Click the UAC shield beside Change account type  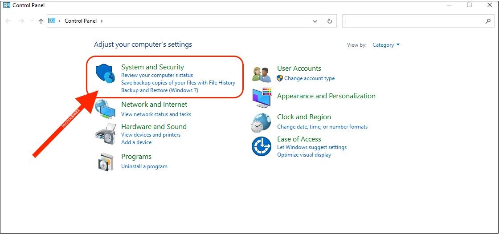pos(280,78)
